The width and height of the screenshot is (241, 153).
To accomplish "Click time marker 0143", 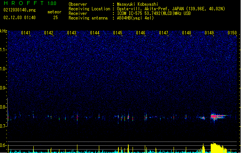I will [72, 33].
